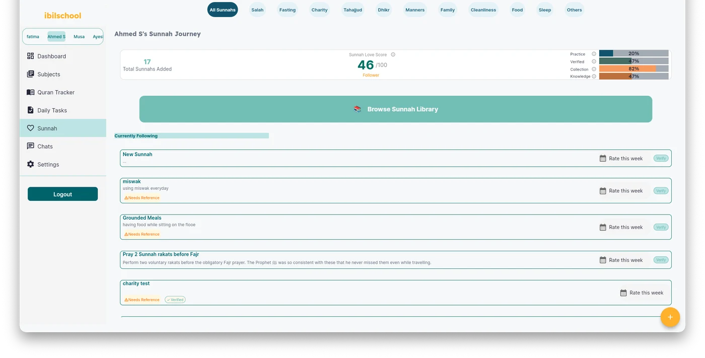This screenshot has width=705, height=358.
Task: Filter sunnahs by Charity
Action: (319, 10)
